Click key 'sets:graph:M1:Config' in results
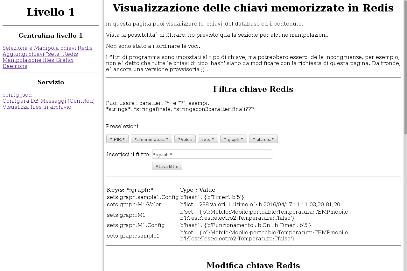The width and height of the screenshot is (407, 271). click(x=136, y=225)
